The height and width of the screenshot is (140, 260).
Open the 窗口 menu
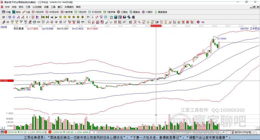pos(60,7)
